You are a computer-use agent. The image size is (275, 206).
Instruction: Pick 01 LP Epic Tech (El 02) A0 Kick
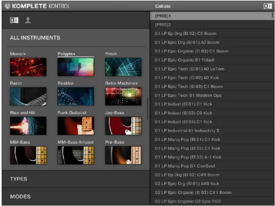tap(212, 78)
